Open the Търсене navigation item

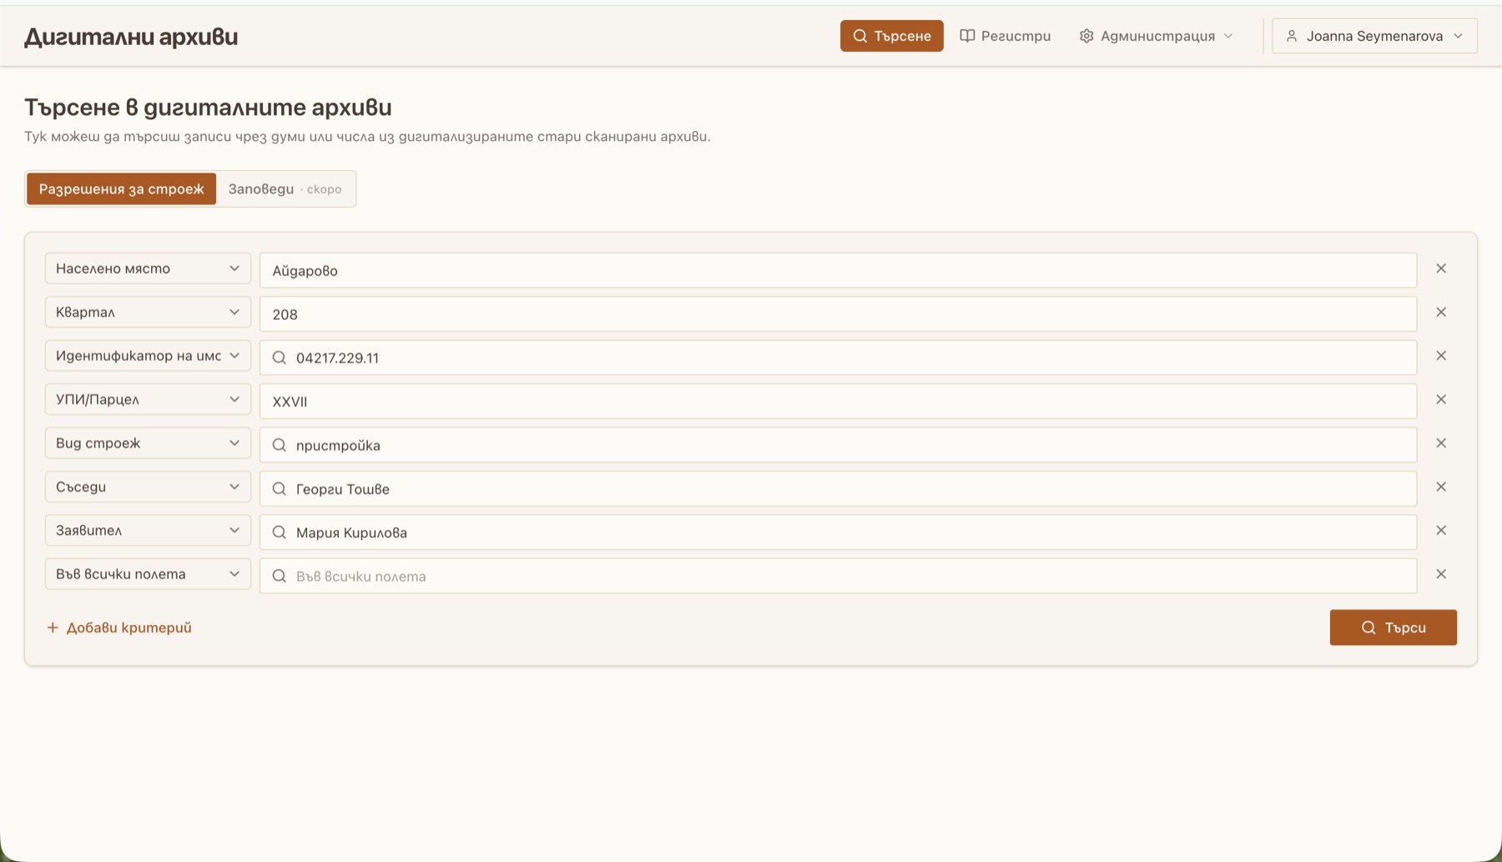tap(891, 36)
